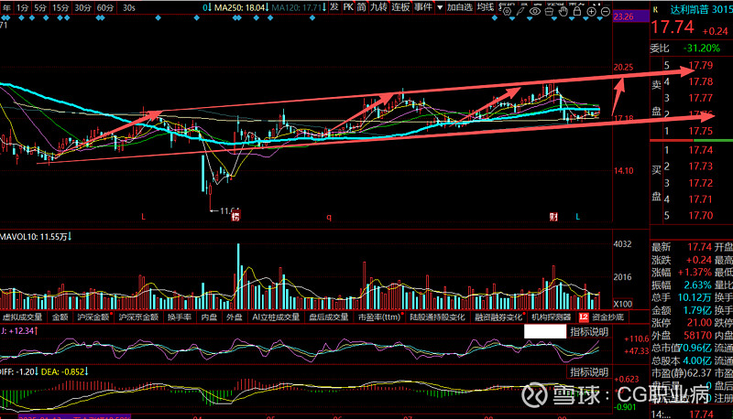Switch to 15分 timeframe
This screenshot has width=733, height=419.
60,7
